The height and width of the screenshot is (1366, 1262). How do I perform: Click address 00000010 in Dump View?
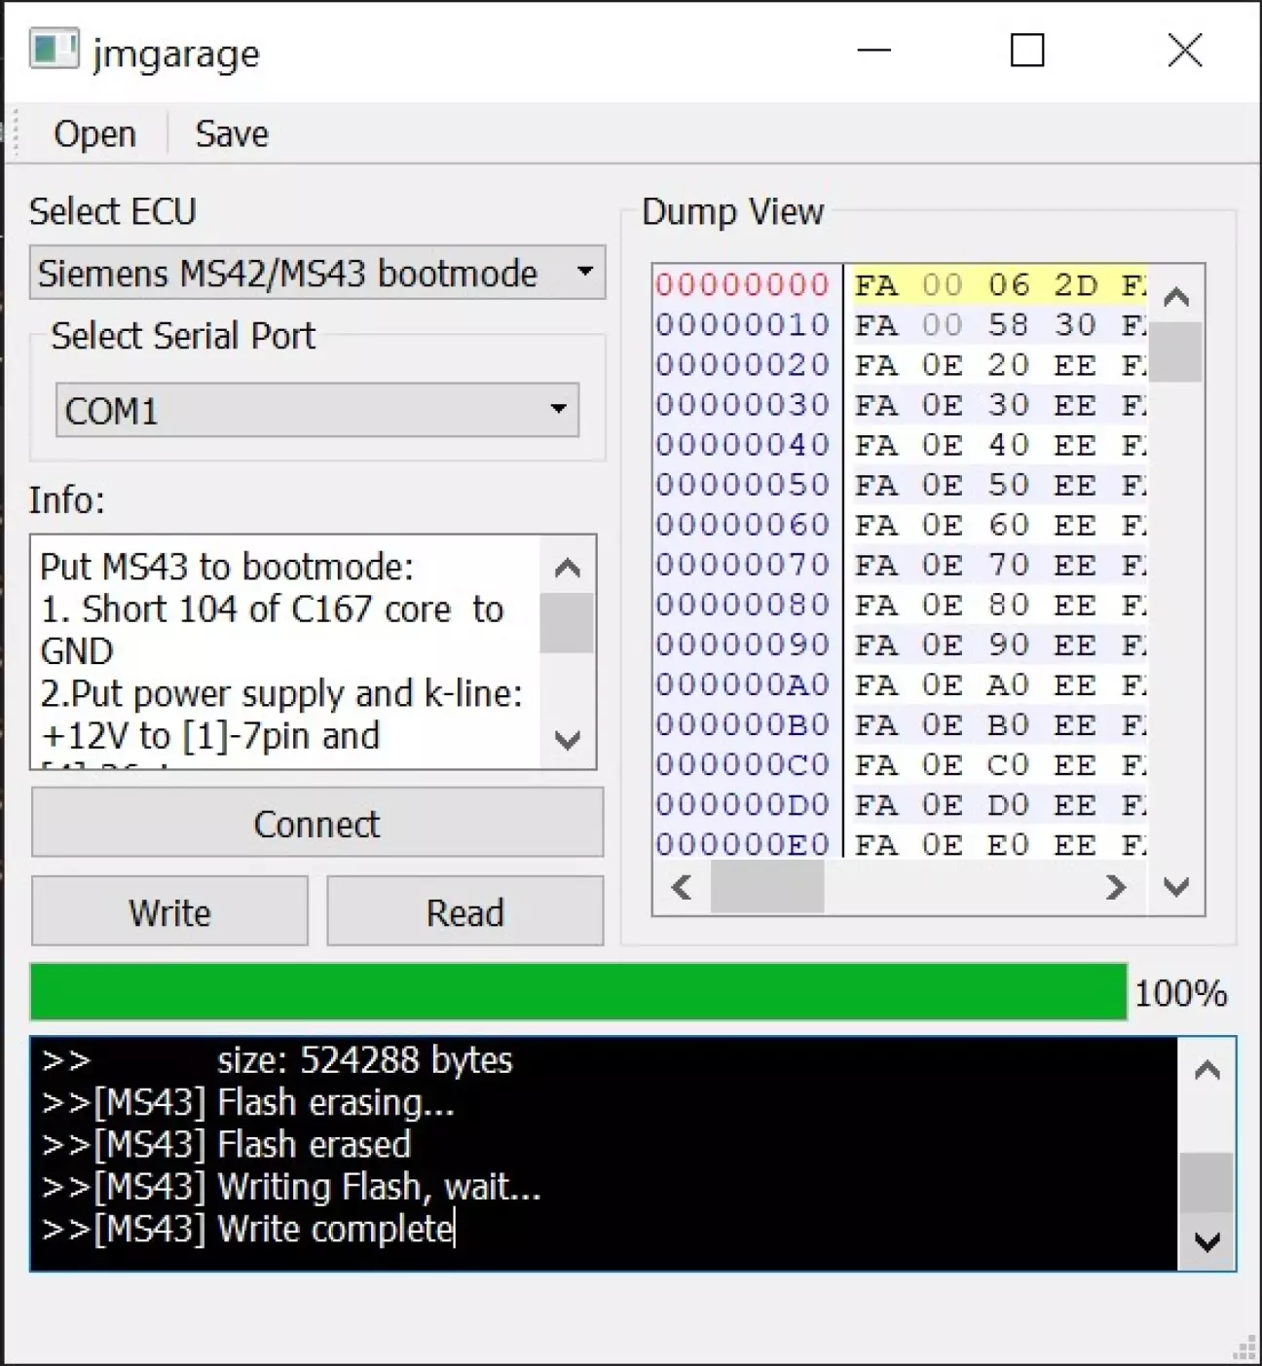coord(742,325)
